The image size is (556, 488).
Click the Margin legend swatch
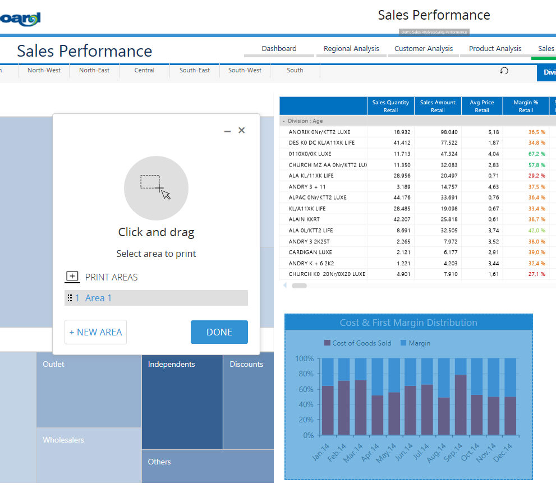click(x=403, y=343)
